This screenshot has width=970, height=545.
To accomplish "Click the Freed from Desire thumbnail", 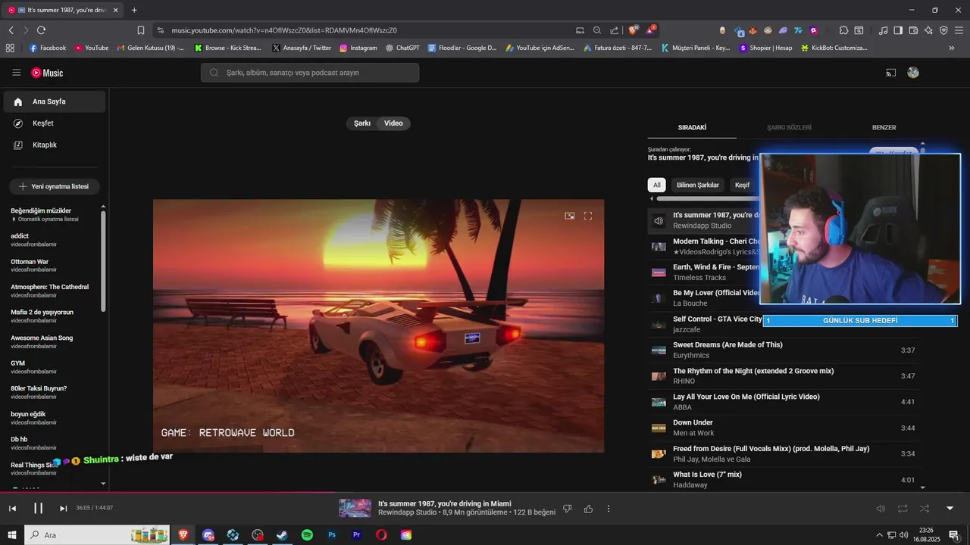I will coord(659,453).
